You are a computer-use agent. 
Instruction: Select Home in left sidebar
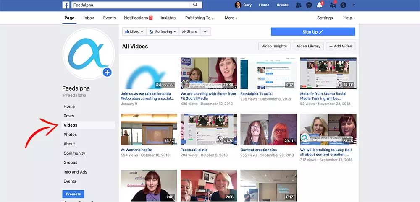[x=69, y=106]
